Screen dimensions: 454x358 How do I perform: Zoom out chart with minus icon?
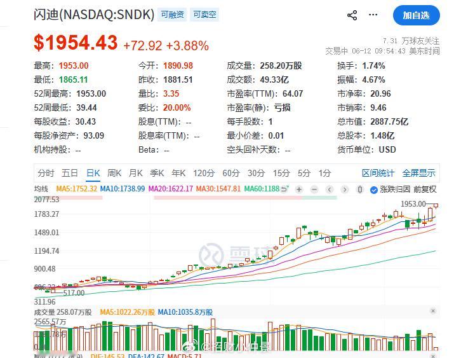click(x=314, y=189)
